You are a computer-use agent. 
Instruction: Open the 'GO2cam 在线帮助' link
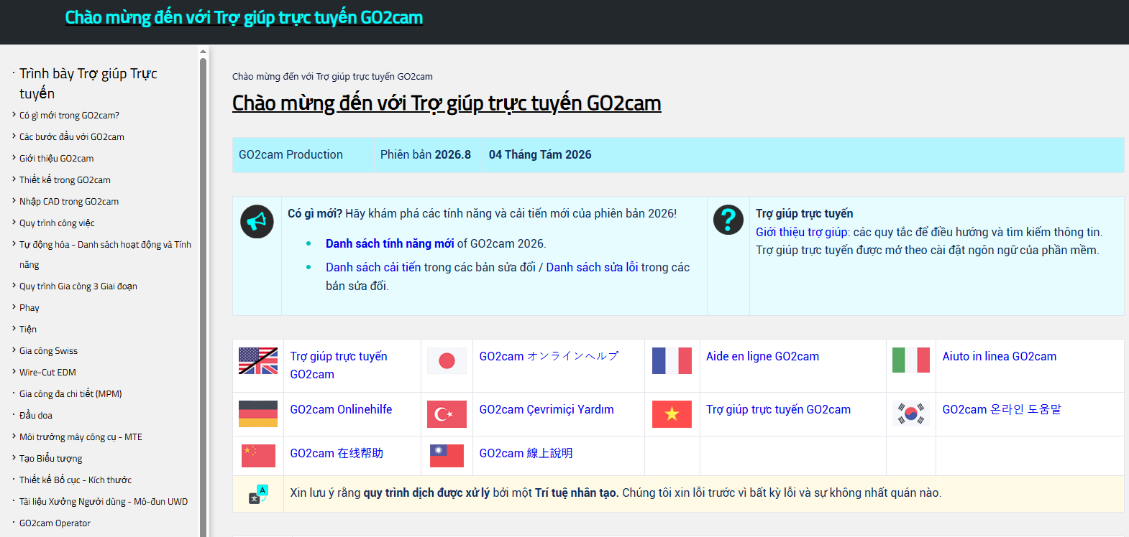(x=337, y=453)
